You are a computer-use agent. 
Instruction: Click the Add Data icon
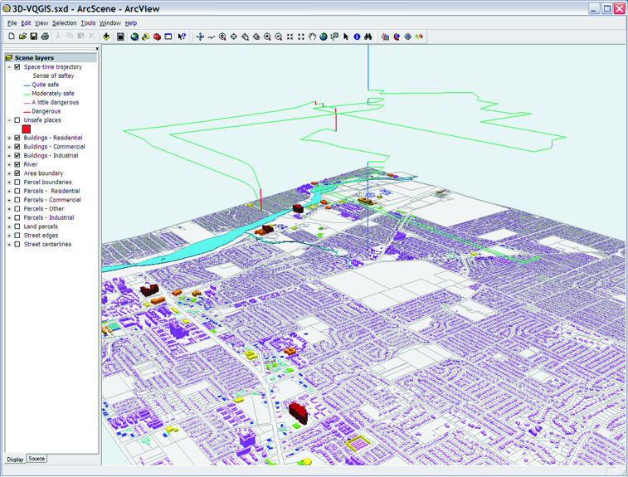point(107,37)
